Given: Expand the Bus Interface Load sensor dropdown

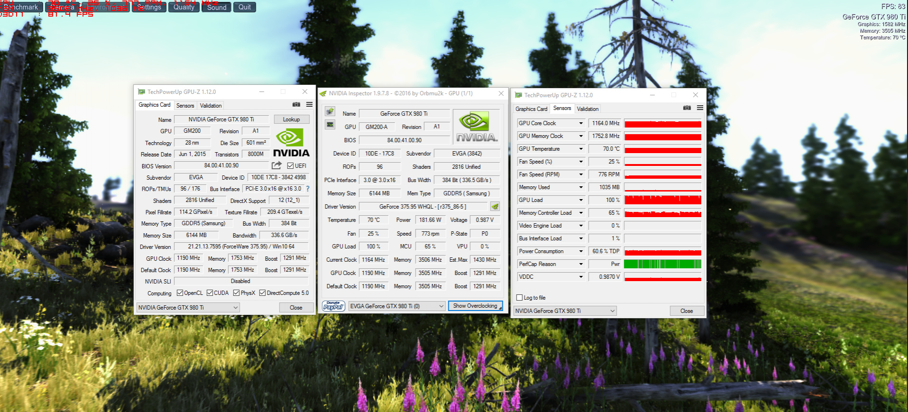Looking at the screenshot, I should click(x=581, y=238).
